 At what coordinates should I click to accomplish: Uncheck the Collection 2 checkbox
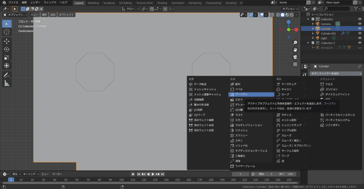[313, 43]
